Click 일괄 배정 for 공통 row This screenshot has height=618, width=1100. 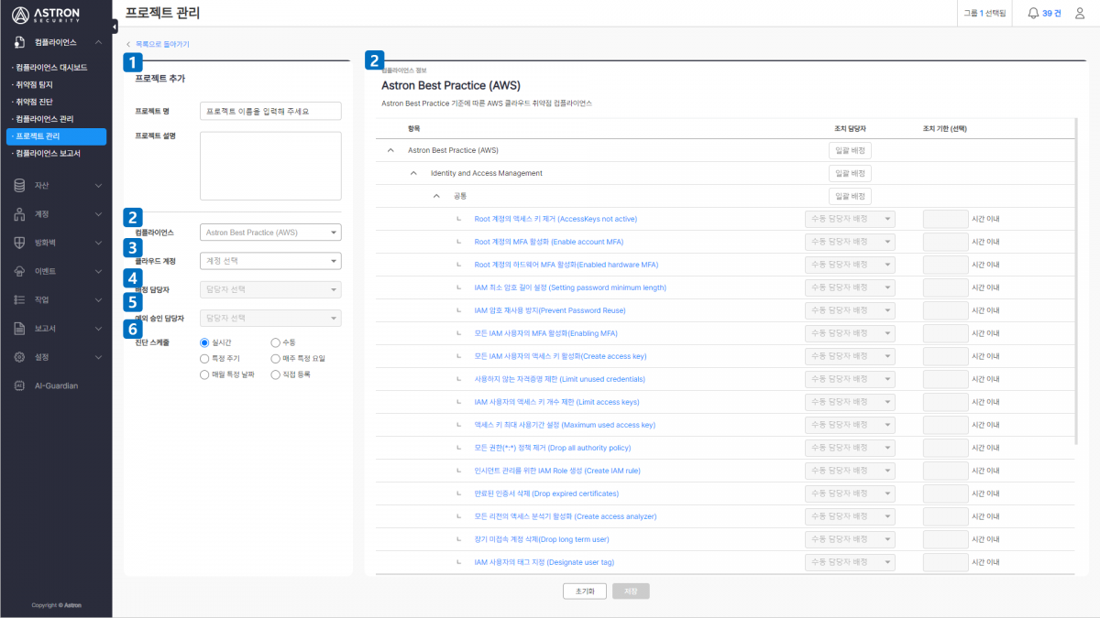pos(850,196)
